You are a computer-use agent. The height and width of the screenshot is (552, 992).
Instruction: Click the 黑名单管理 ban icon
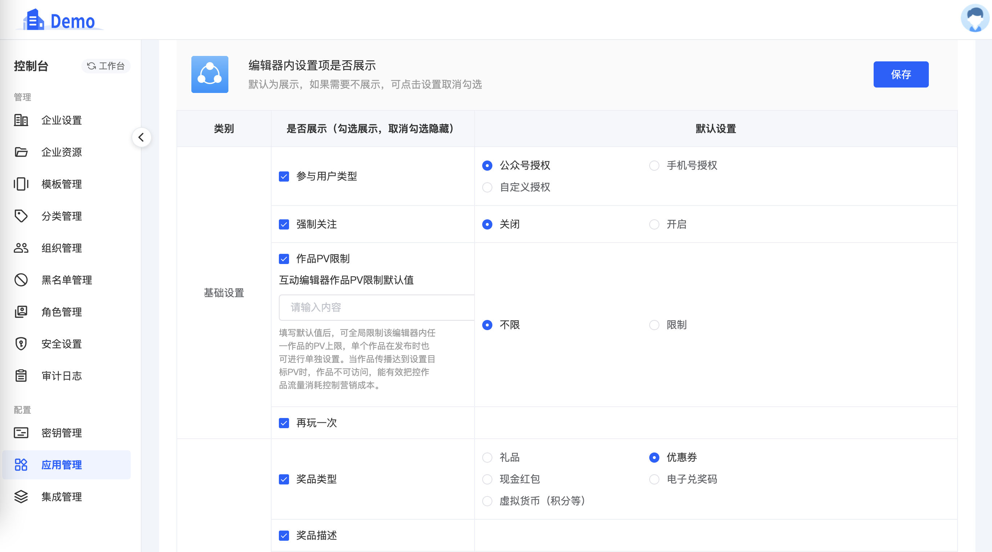[21, 280]
